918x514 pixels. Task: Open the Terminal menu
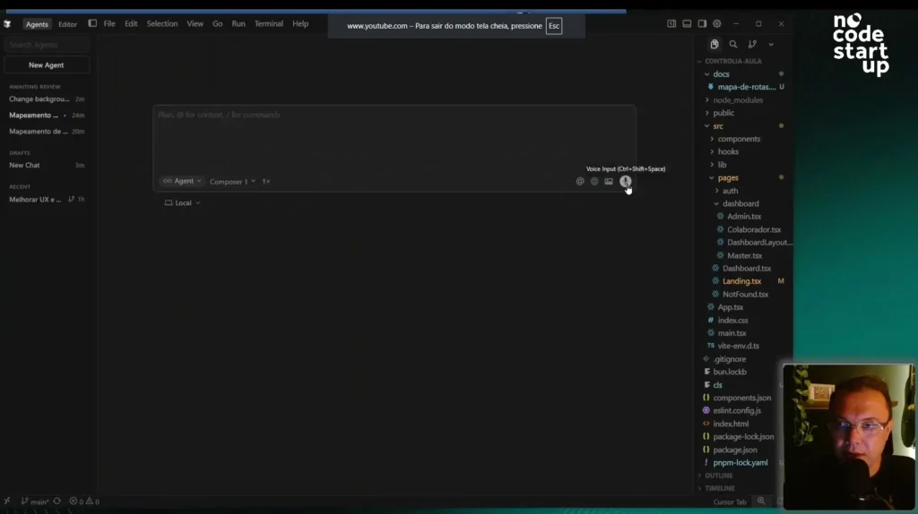click(269, 24)
